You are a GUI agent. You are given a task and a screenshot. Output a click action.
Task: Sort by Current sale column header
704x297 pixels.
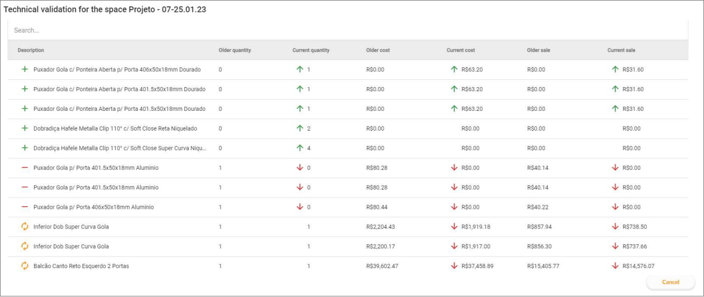621,50
